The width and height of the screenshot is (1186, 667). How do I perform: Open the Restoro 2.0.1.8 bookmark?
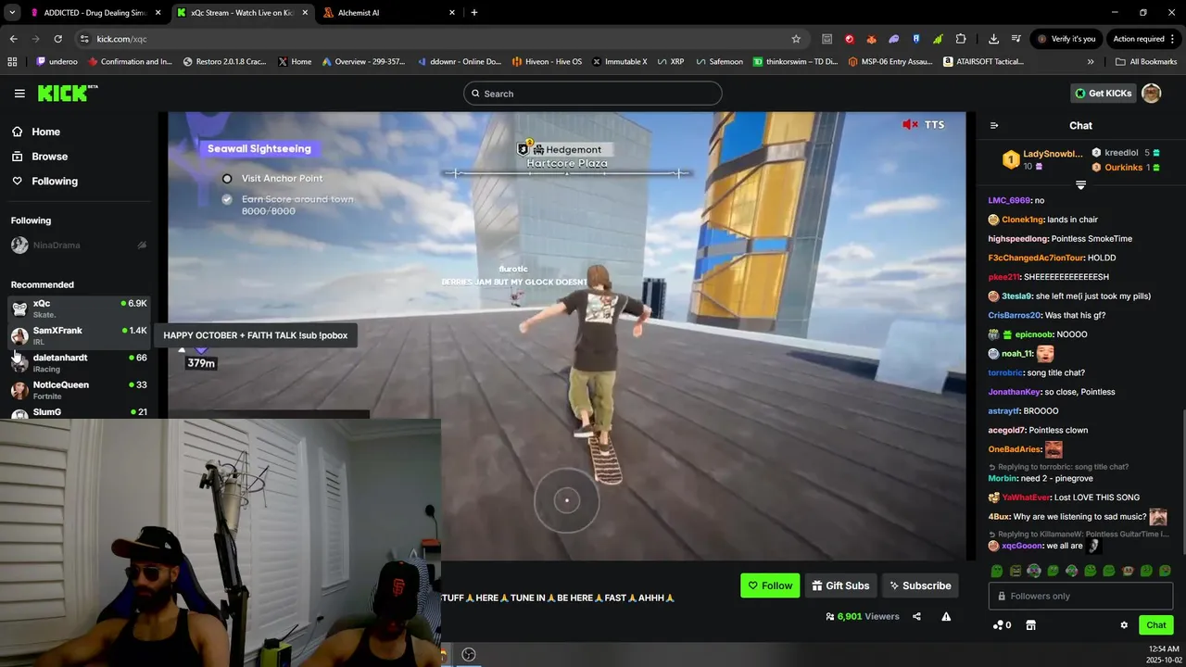point(224,62)
